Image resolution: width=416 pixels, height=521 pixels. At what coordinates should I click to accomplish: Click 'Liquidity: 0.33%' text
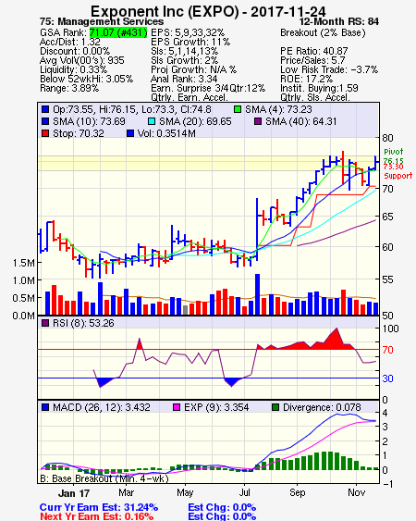tap(73, 70)
